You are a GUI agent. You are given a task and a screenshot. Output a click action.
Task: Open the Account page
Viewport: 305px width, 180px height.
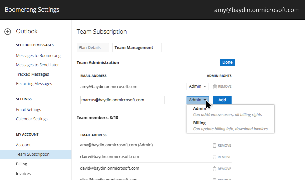(x=23, y=145)
